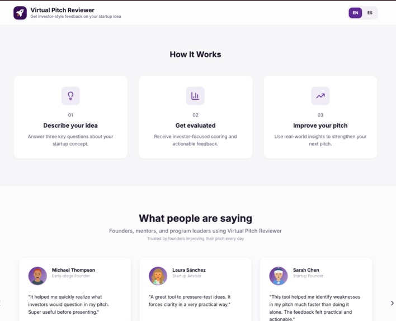396x321 pixels.
Task: Click the 'Get evaluated' heading
Action: pyautogui.click(x=195, y=125)
